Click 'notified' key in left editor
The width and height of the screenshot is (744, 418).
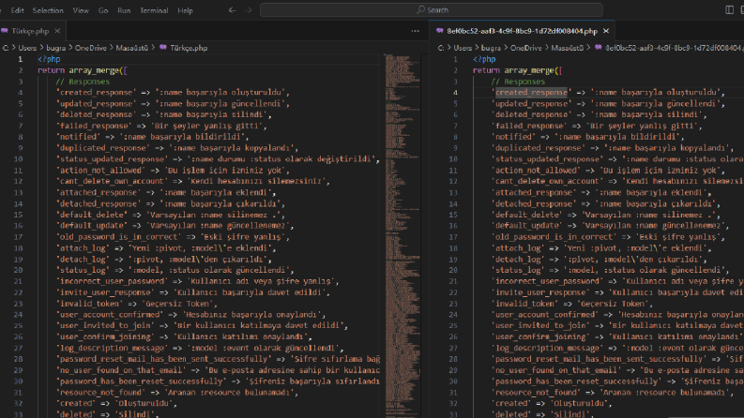point(78,137)
